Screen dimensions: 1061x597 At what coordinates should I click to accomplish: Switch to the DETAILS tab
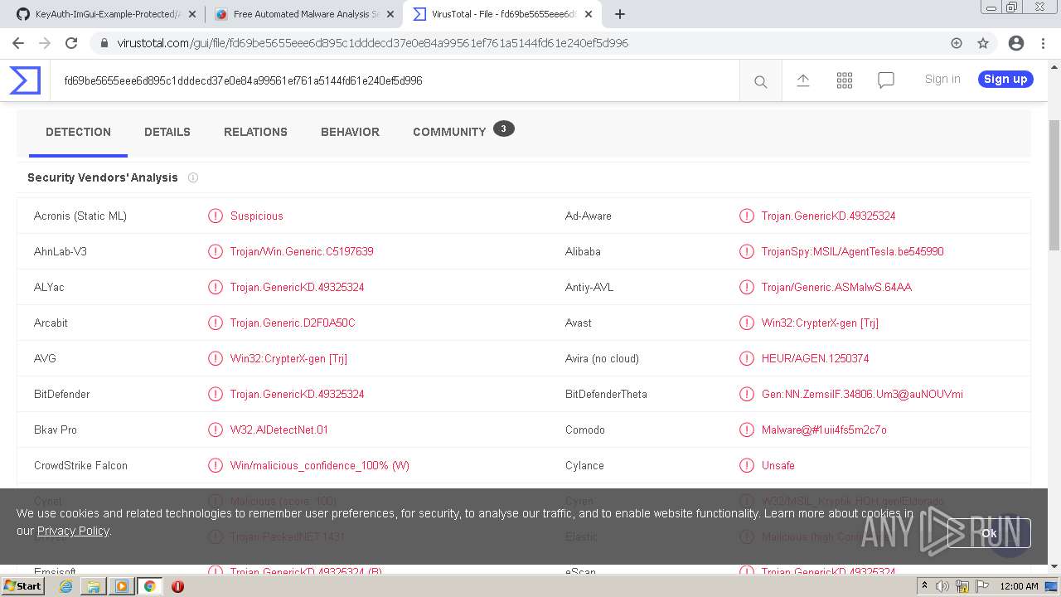tap(167, 132)
